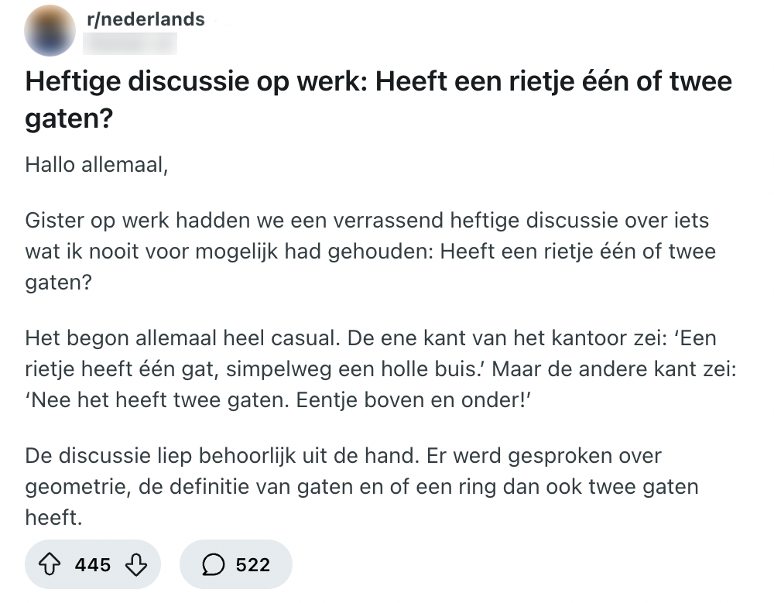Open the 522 comments count
This screenshot has height=603, width=774.
[x=253, y=565]
